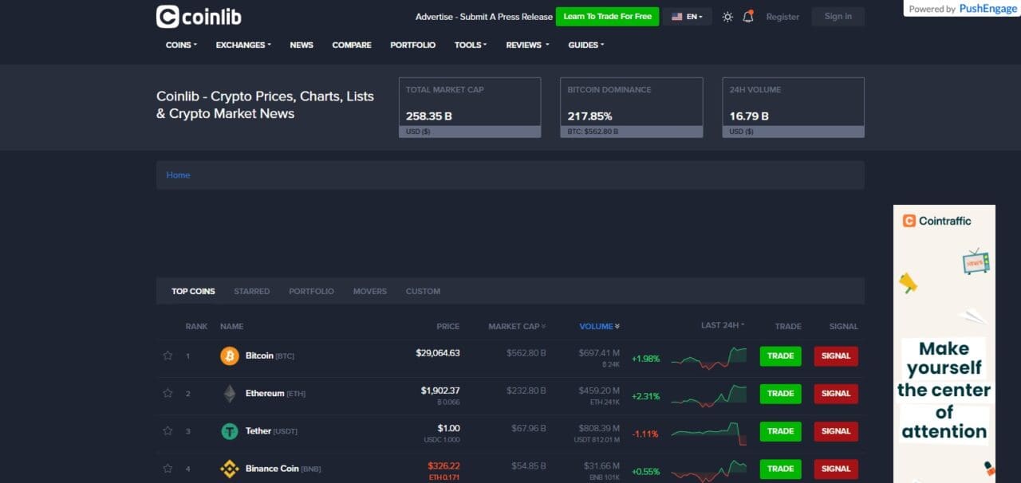Click Tether's -1.11% change value
The height and width of the screenshot is (483, 1021).
pos(646,434)
